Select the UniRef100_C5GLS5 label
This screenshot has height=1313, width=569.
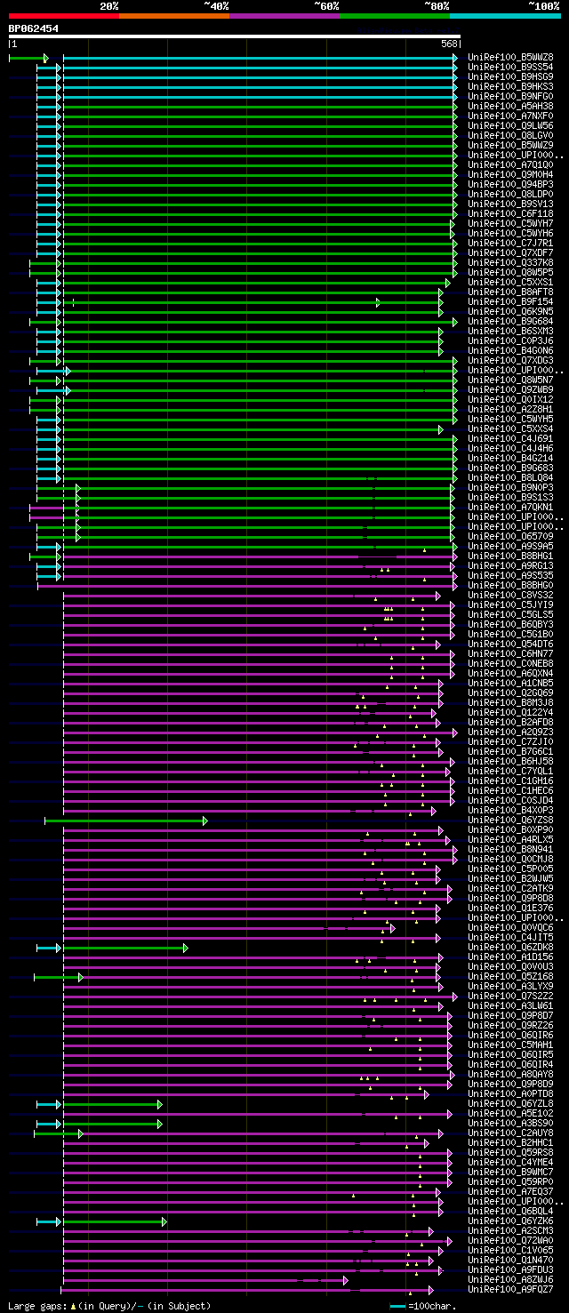pyautogui.click(x=510, y=614)
